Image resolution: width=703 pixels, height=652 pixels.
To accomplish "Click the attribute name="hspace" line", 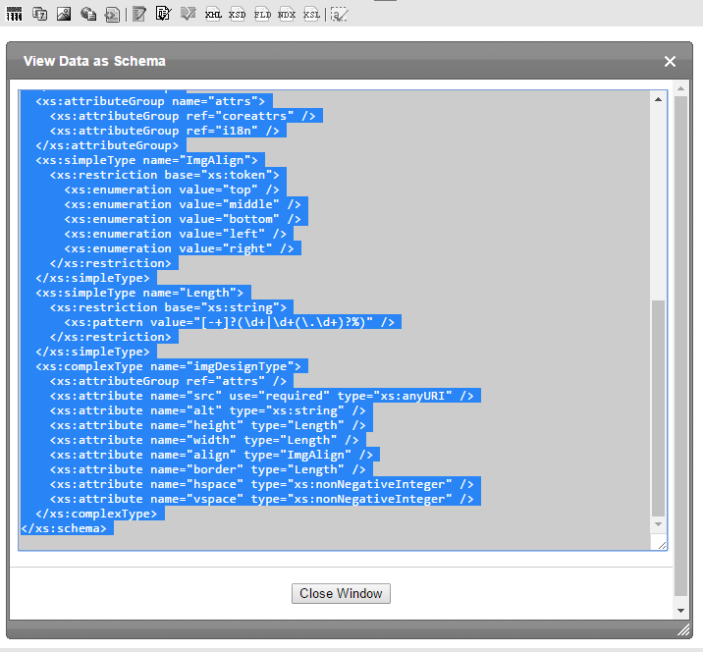I will (262, 484).
